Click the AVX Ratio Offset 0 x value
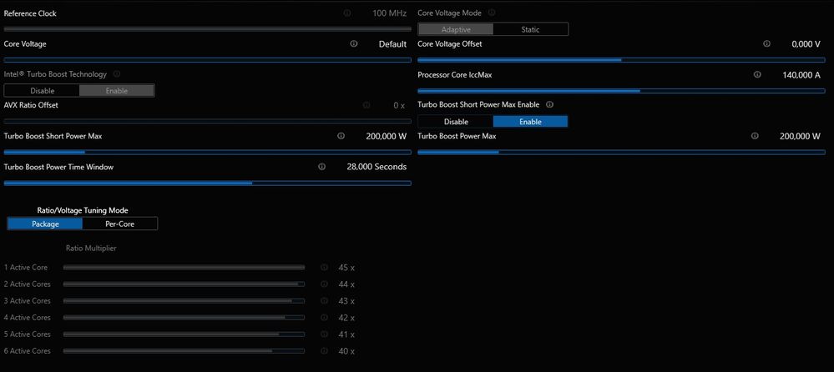 point(399,106)
